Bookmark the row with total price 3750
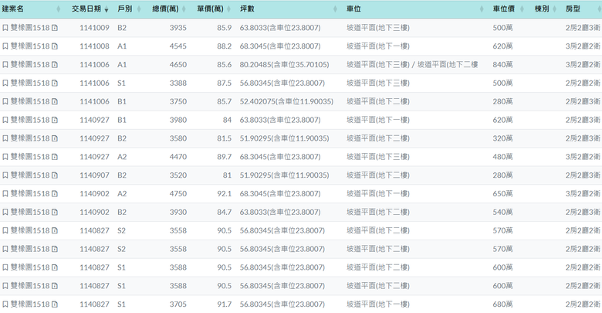 pyautogui.click(x=5, y=101)
